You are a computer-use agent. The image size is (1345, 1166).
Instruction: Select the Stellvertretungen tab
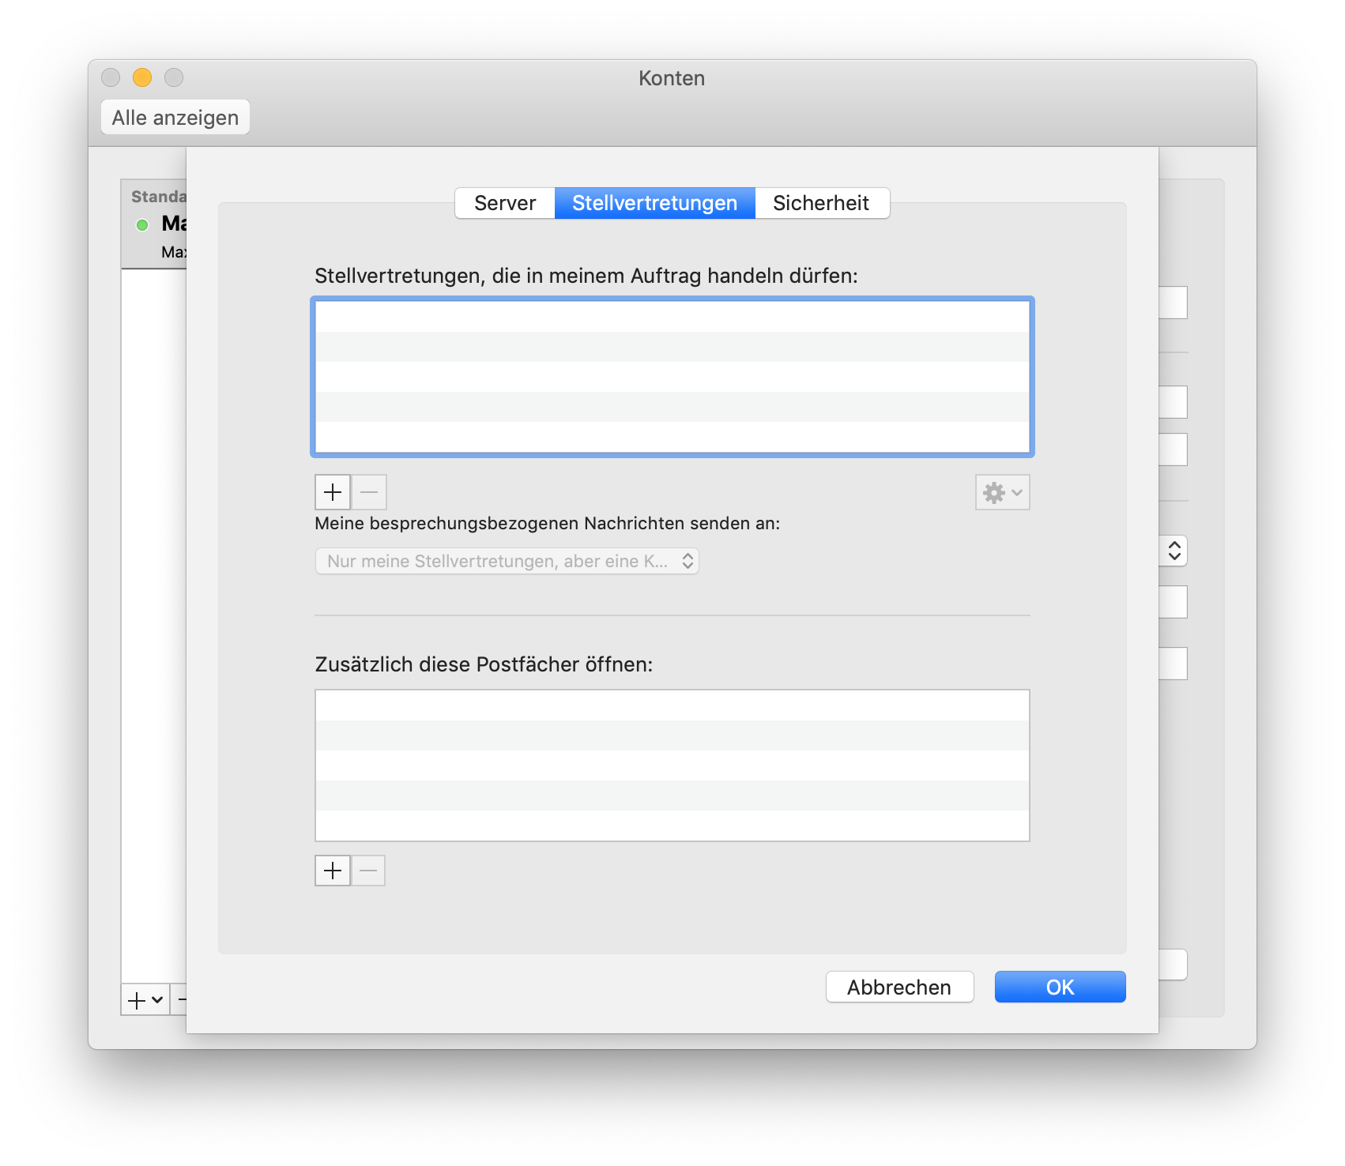[654, 203]
